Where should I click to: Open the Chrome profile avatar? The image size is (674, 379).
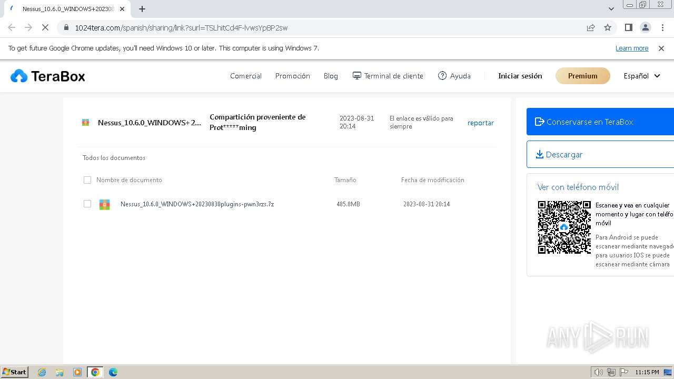point(646,28)
